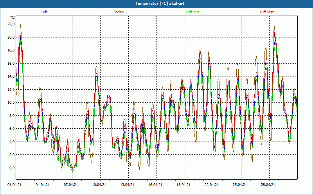313x195 pixels.
Task: Click the 07.04.21 date label
Action: 71,185
